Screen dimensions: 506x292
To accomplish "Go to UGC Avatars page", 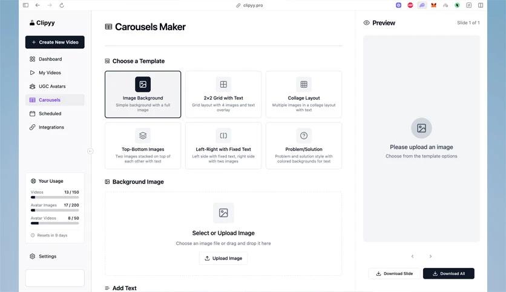I will 52,86.
